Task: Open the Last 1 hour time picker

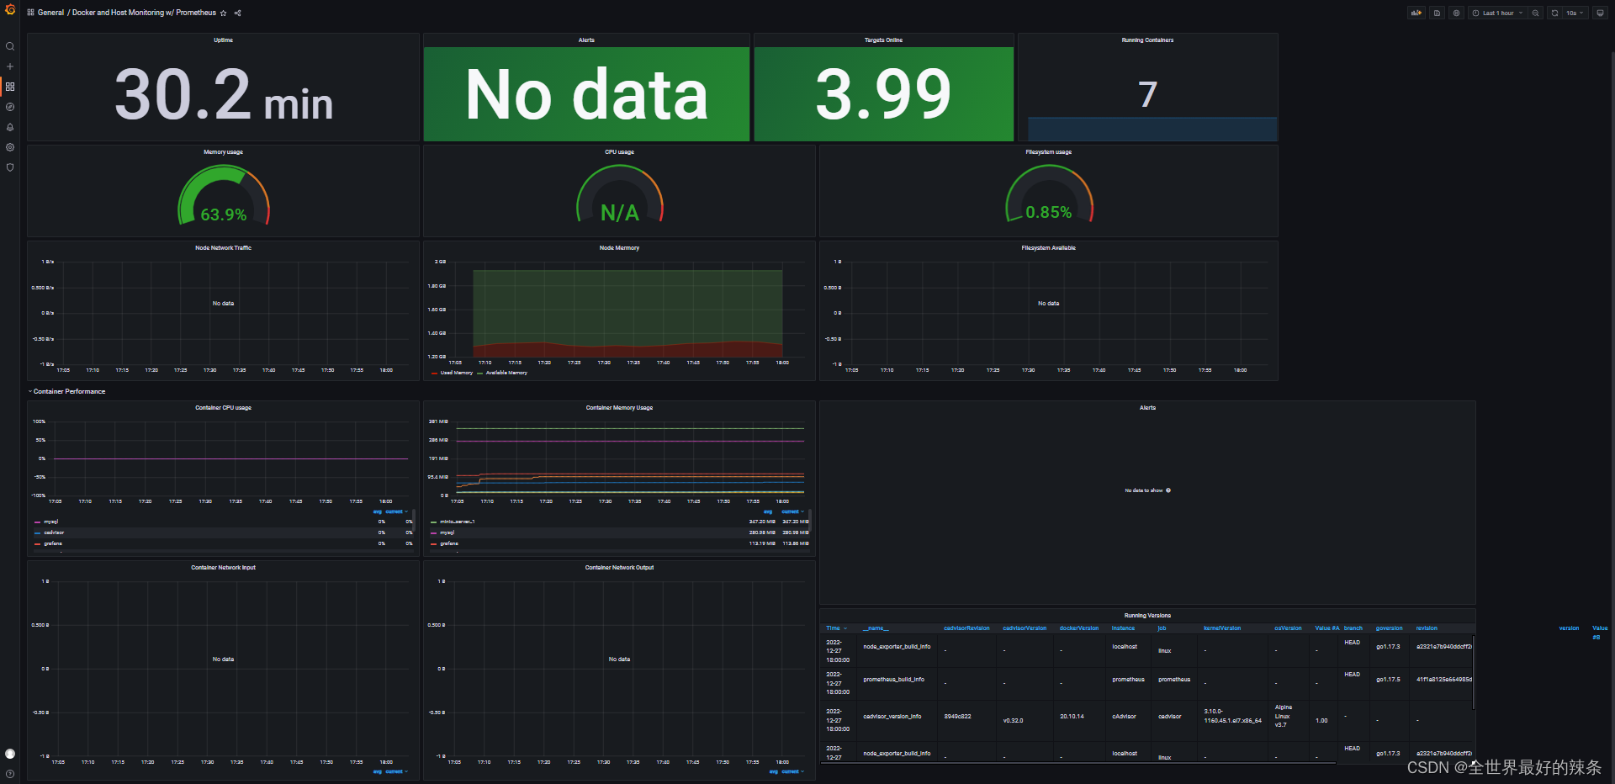Action: [x=1497, y=13]
